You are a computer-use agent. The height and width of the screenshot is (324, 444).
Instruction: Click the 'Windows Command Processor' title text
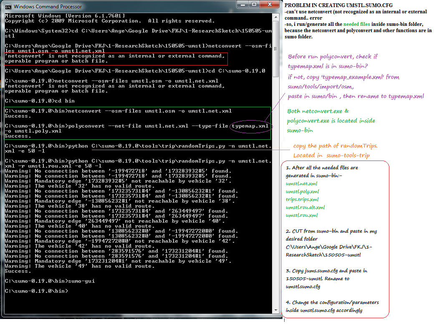click(48, 7)
